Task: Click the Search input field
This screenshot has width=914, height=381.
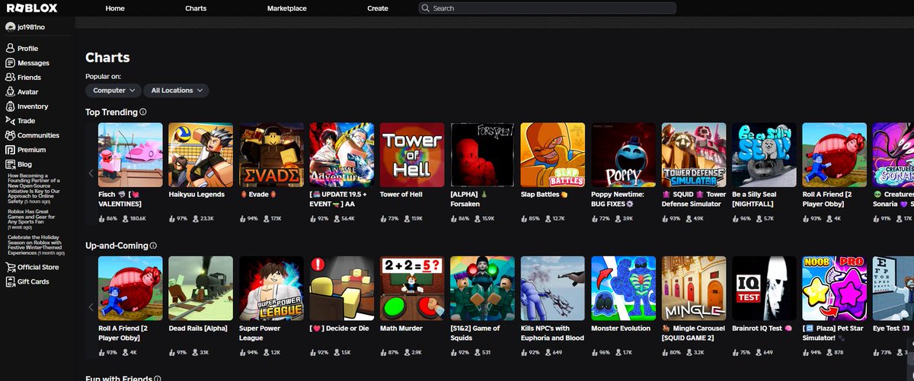Action: click(x=547, y=8)
